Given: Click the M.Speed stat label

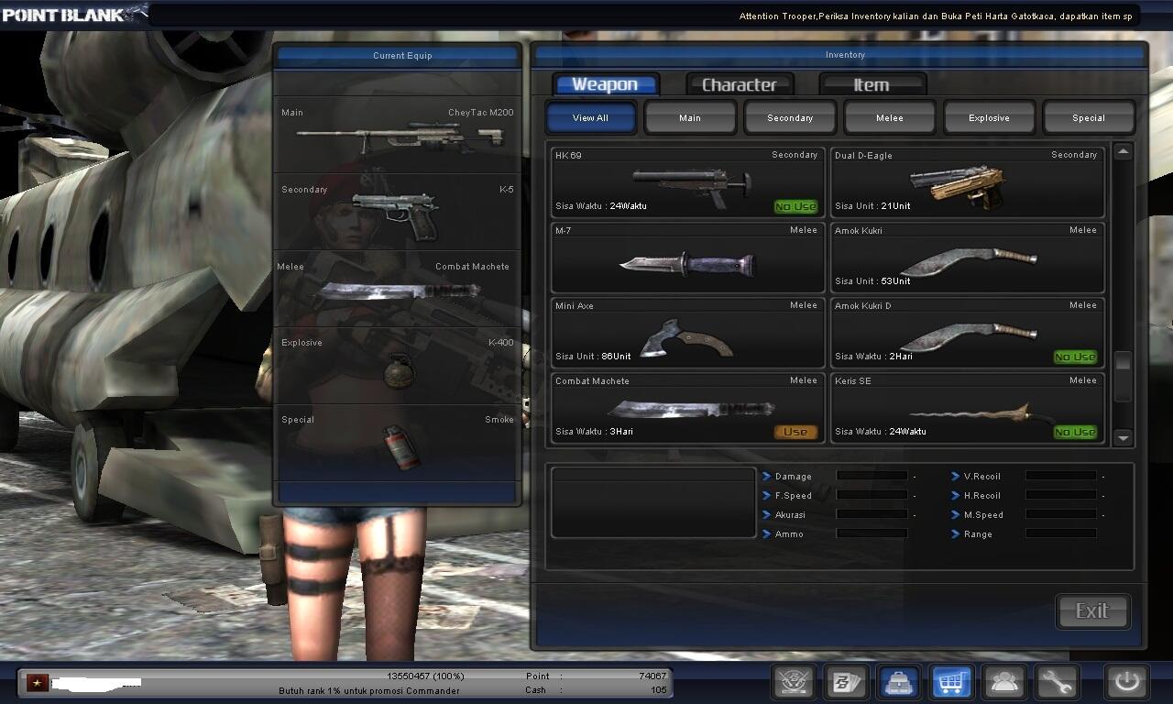Looking at the screenshot, I should pyautogui.click(x=983, y=515).
